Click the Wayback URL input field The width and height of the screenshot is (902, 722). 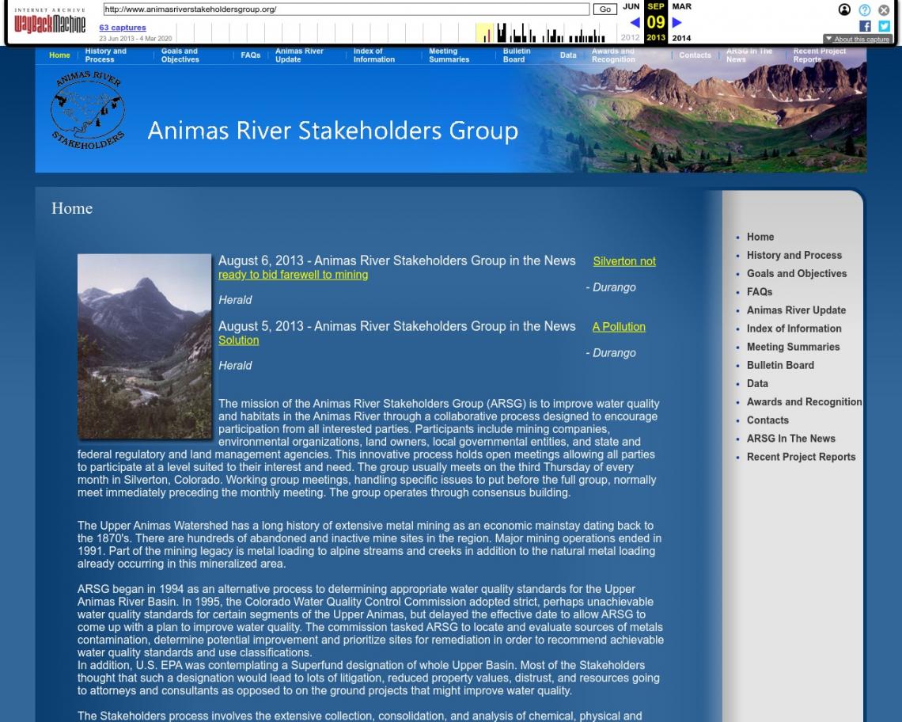pos(347,9)
